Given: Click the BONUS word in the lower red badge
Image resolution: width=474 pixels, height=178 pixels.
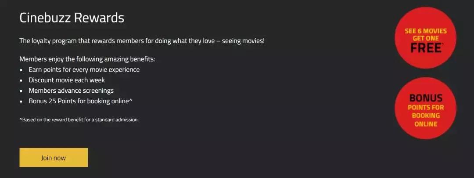Looking at the screenshot, I should click(426, 98).
